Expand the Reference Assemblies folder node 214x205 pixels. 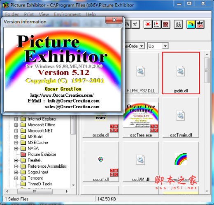click(16, 166)
